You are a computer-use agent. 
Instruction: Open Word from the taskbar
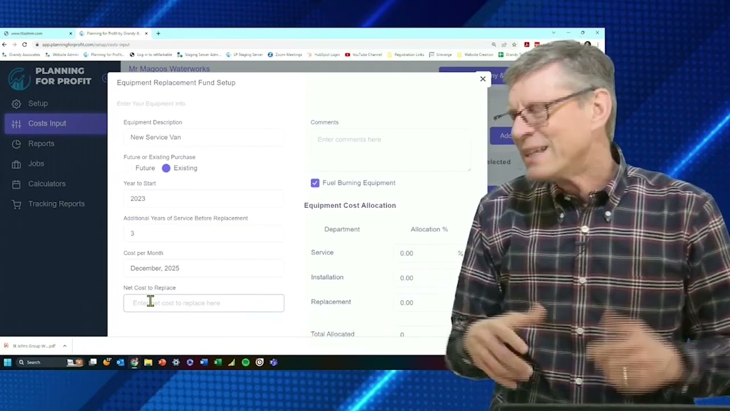pyautogui.click(x=204, y=362)
